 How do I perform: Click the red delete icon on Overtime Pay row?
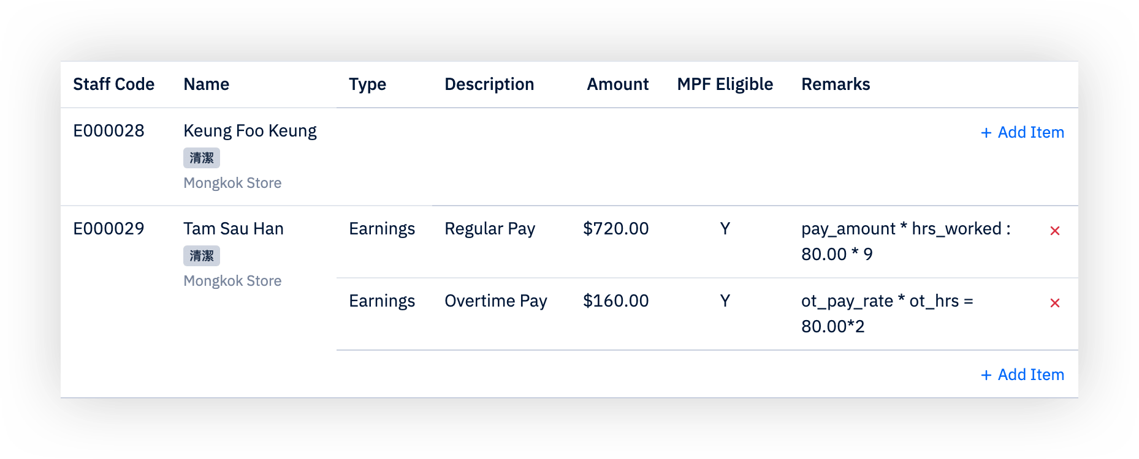pyautogui.click(x=1056, y=303)
